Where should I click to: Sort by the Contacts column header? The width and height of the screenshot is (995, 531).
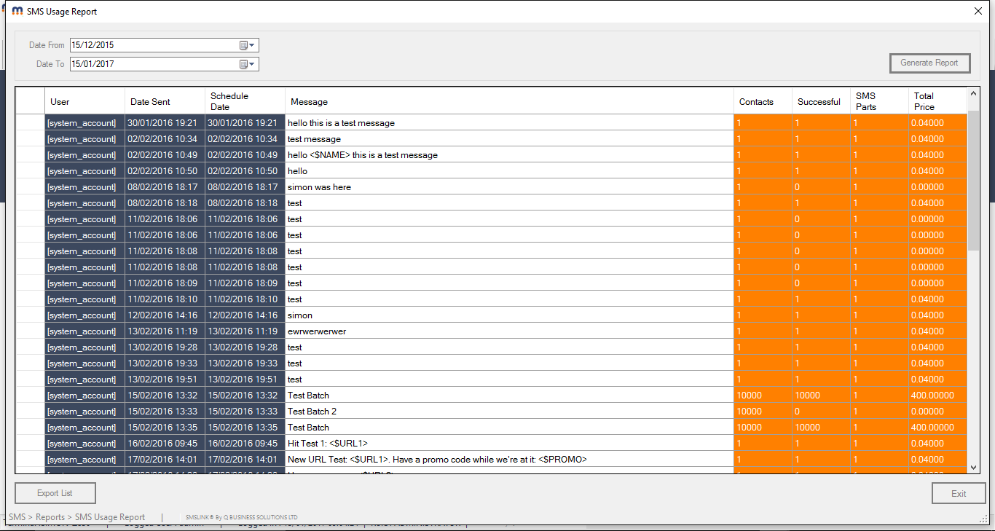point(763,101)
